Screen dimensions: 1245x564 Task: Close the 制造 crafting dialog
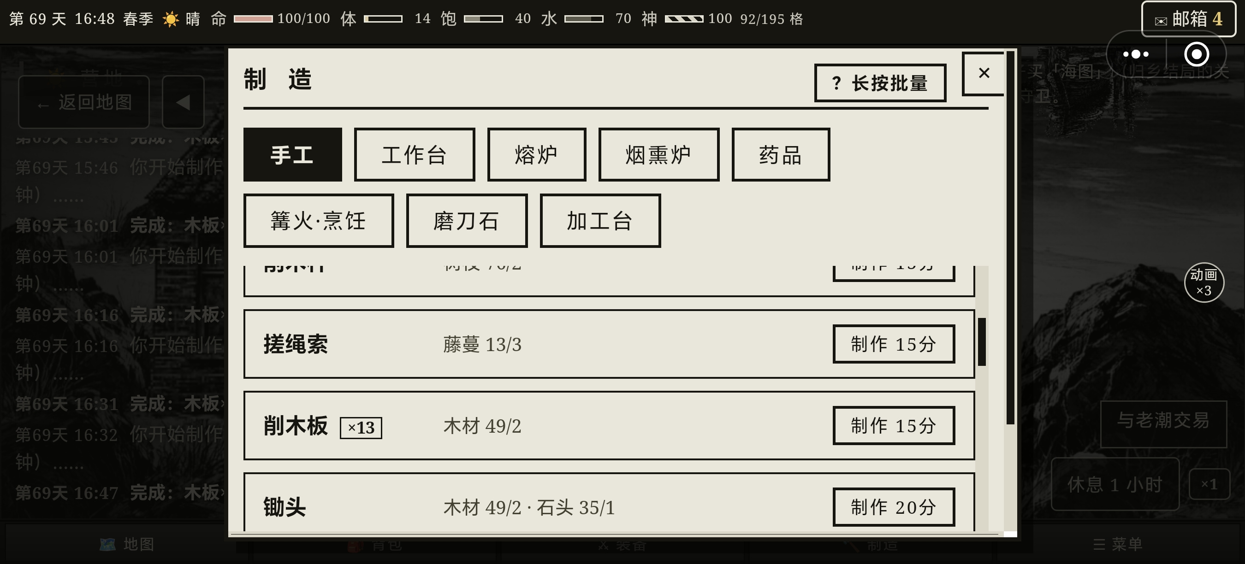984,73
